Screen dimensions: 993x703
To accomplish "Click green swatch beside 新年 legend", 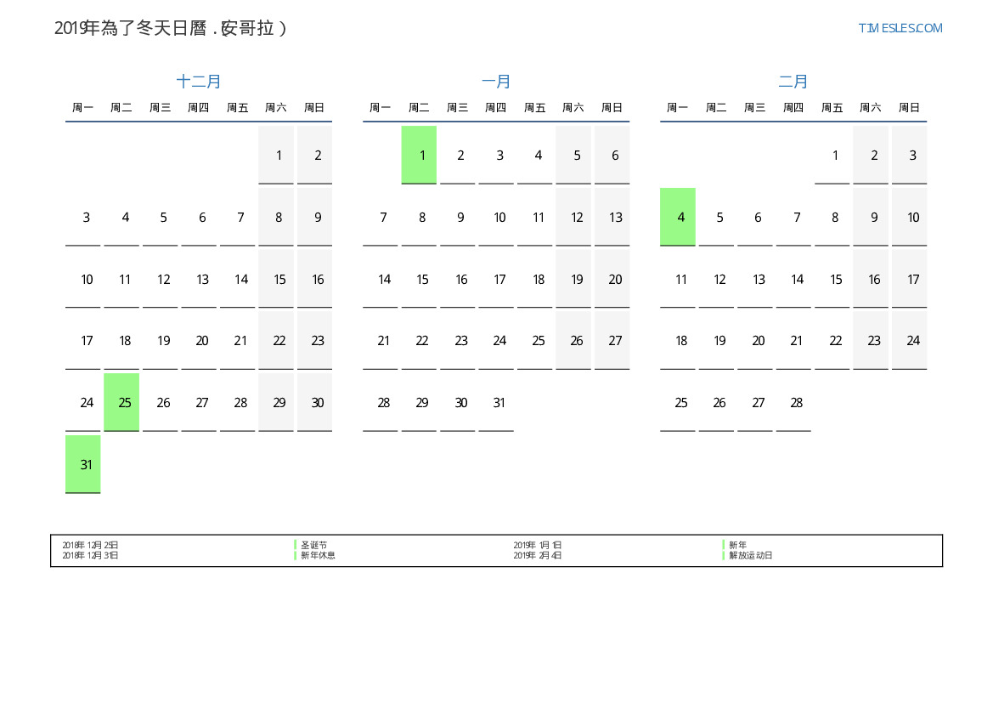I will pos(724,545).
